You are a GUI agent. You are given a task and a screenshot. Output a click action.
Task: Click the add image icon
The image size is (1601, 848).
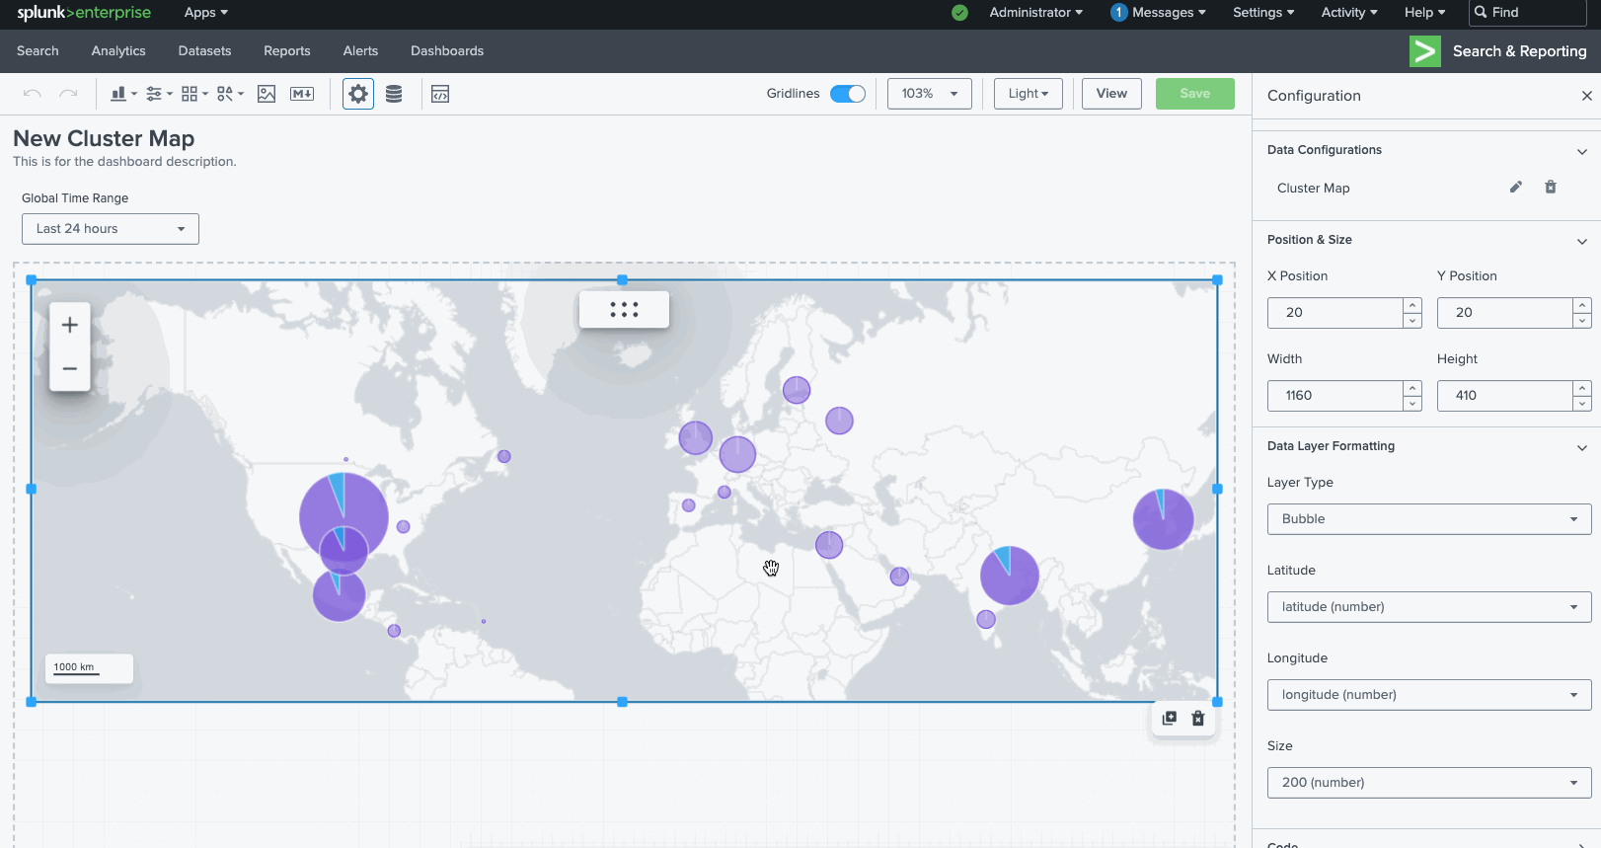click(267, 94)
